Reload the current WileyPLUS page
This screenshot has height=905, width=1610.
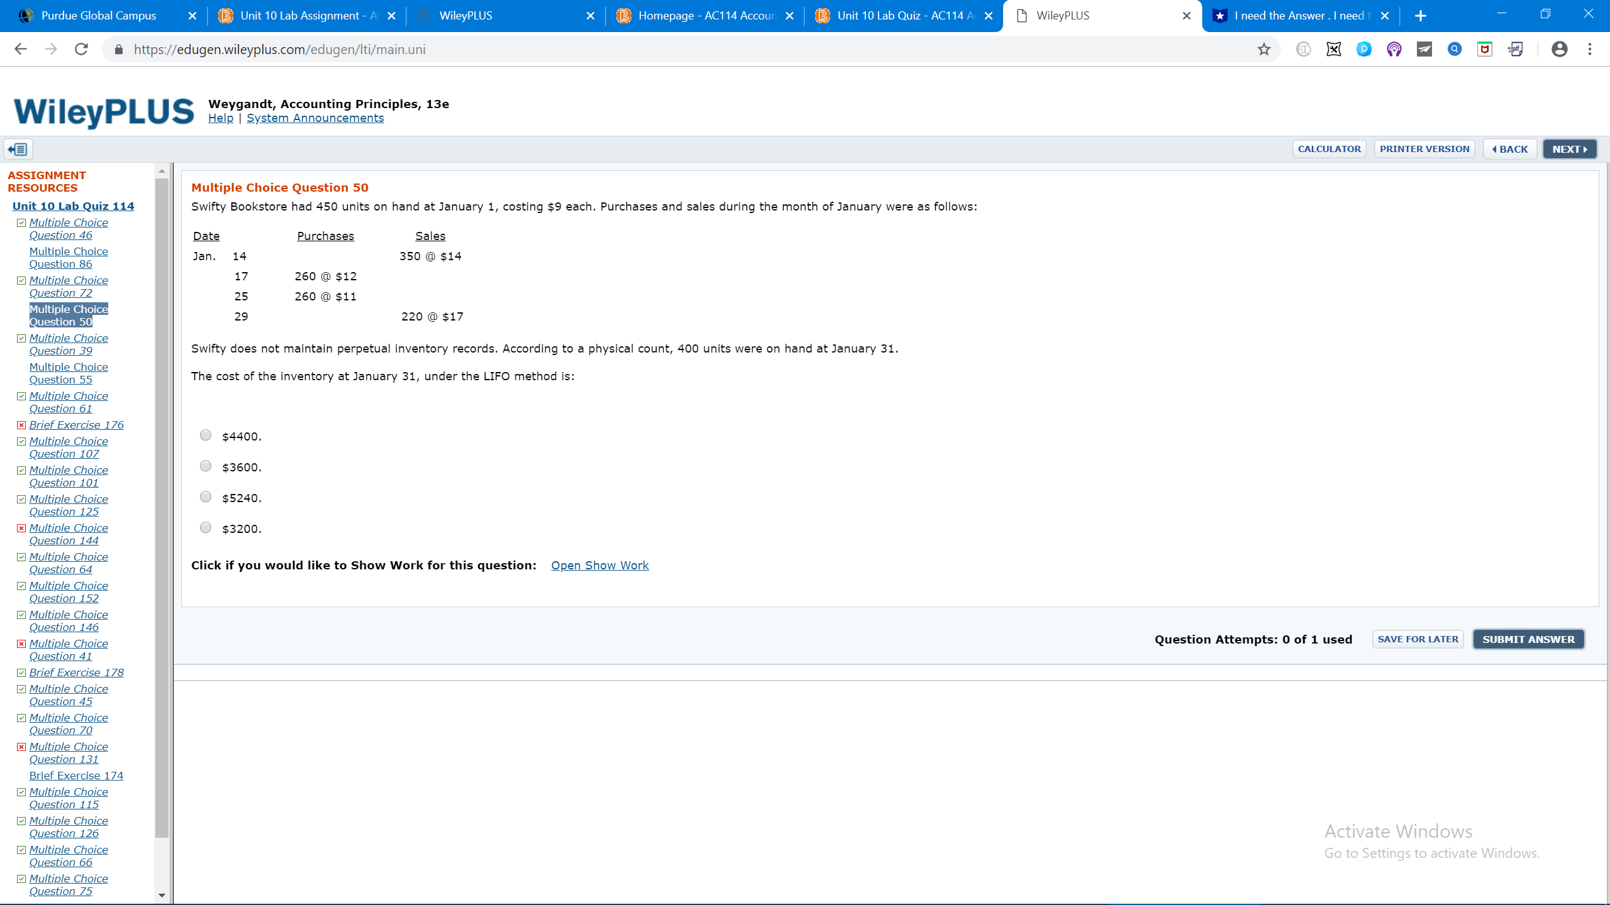click(x=81, y=49)
